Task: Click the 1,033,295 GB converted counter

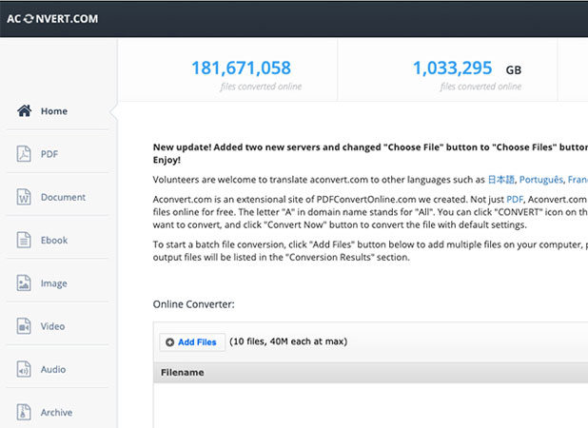Action: [x=453, y=68]
